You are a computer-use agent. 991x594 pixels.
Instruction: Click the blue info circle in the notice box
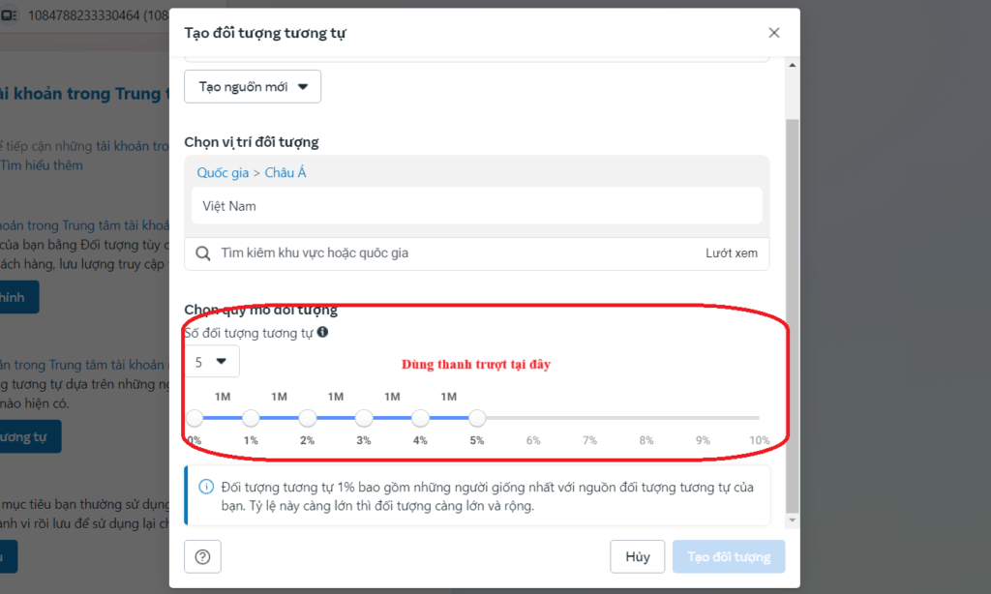(x=204, y=488)
